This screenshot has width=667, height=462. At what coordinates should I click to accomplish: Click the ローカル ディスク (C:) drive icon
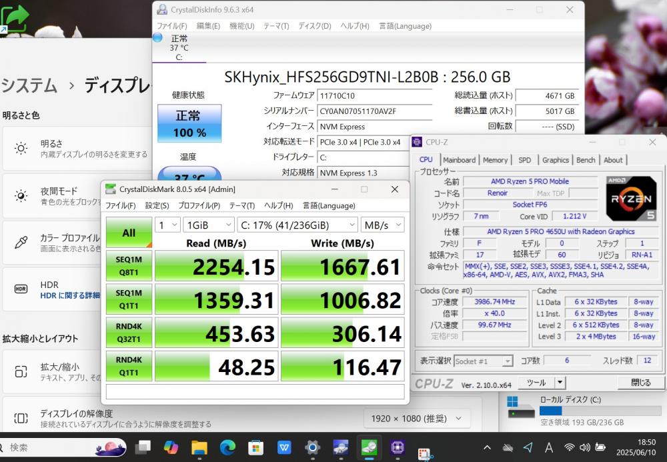point(521,408)
